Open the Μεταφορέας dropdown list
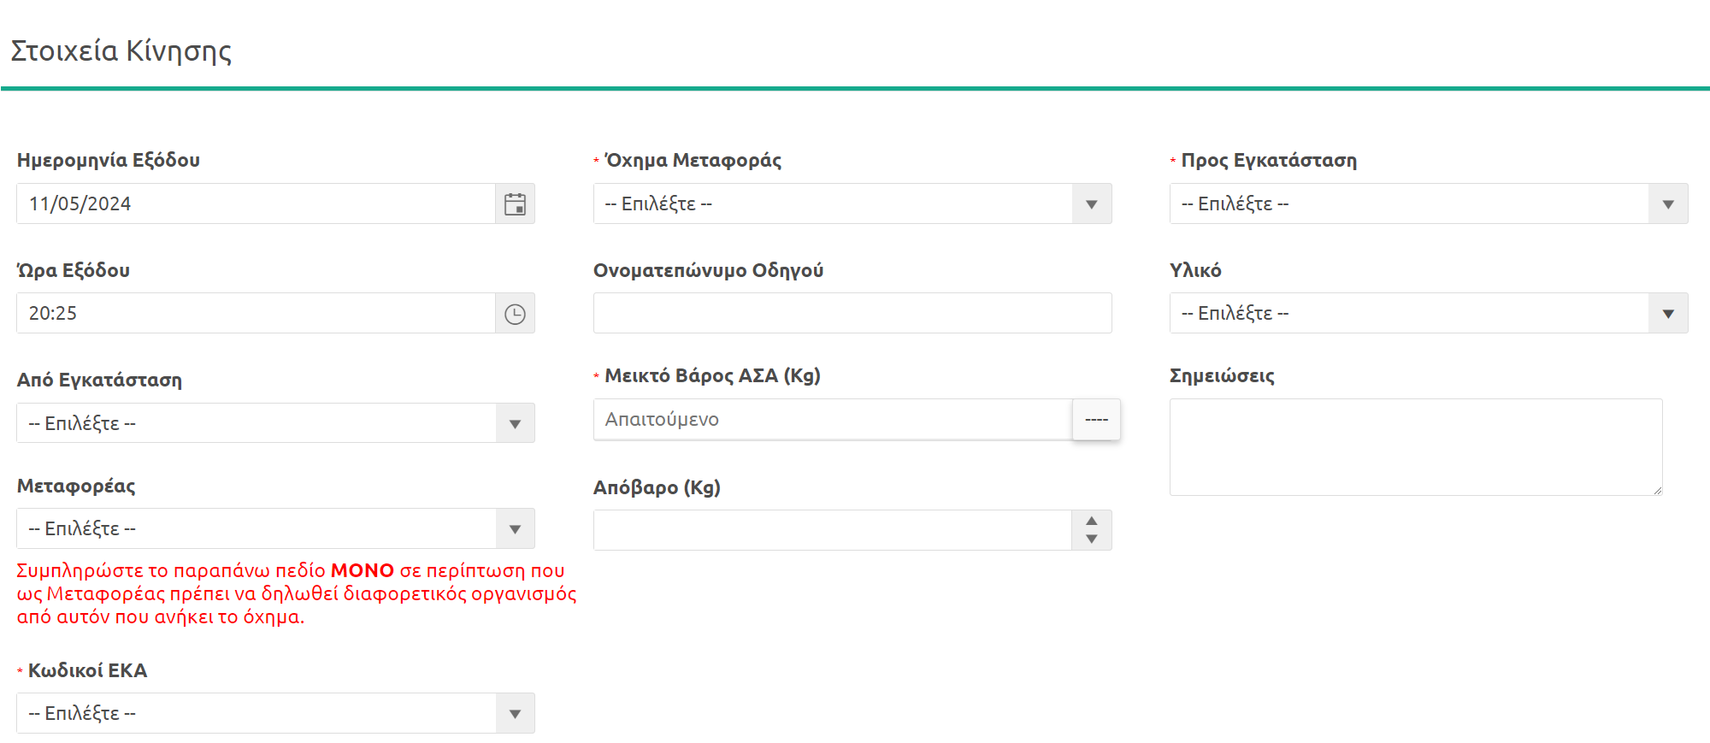1710x743 pixels. [x=515, y=529]
